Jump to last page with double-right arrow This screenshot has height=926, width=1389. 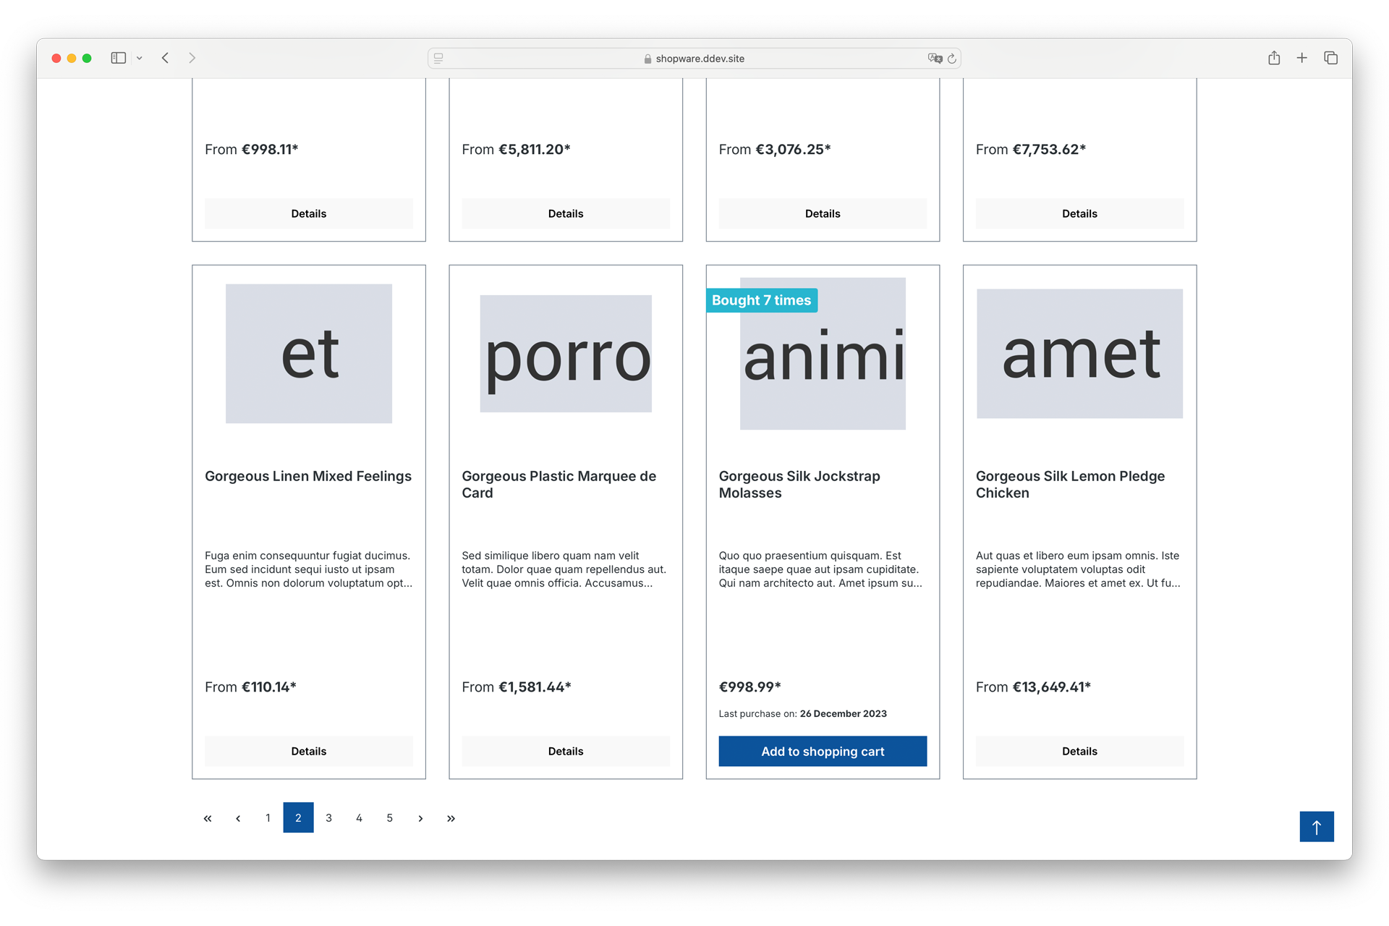click(451, 818)
